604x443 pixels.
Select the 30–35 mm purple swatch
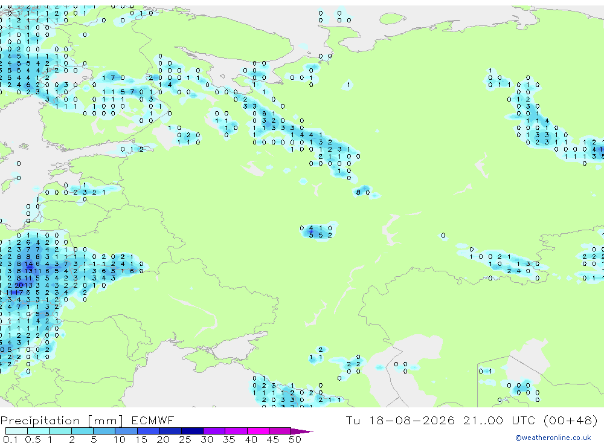214,431
